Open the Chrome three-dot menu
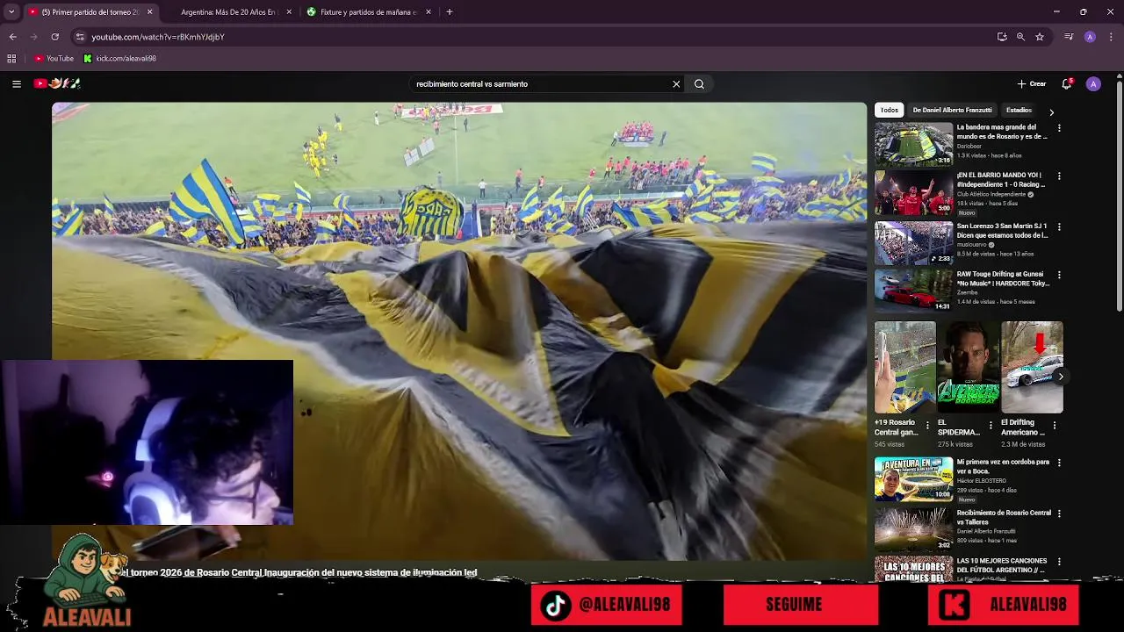The image size is (1124, 632). coord(1112,37)
